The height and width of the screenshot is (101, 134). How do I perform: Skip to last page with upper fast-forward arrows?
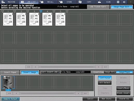pos(105,67)
